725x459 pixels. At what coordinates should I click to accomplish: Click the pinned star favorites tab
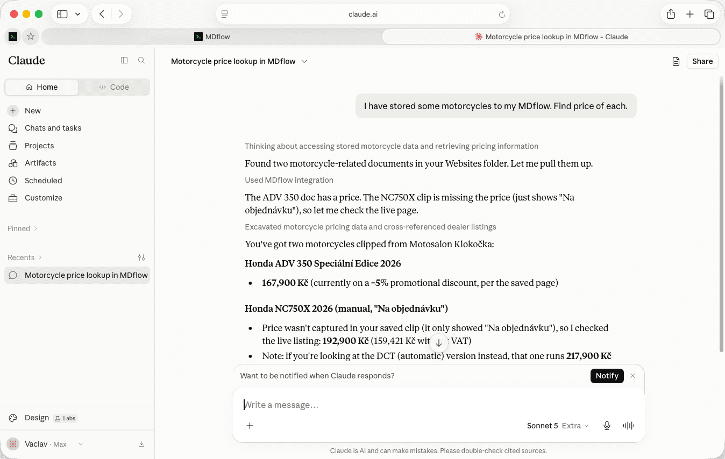click(31, 37)
